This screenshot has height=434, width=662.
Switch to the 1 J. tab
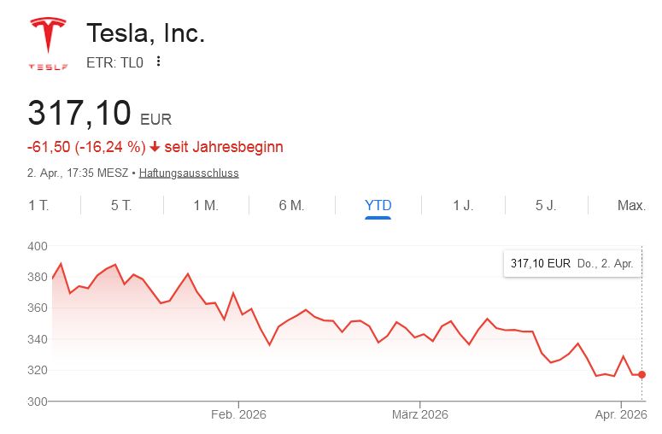pos(462,205)
